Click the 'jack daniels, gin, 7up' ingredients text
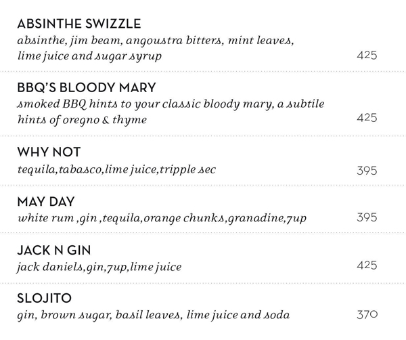Viewport: 406px width, 340px height. (x=99, y=267)
